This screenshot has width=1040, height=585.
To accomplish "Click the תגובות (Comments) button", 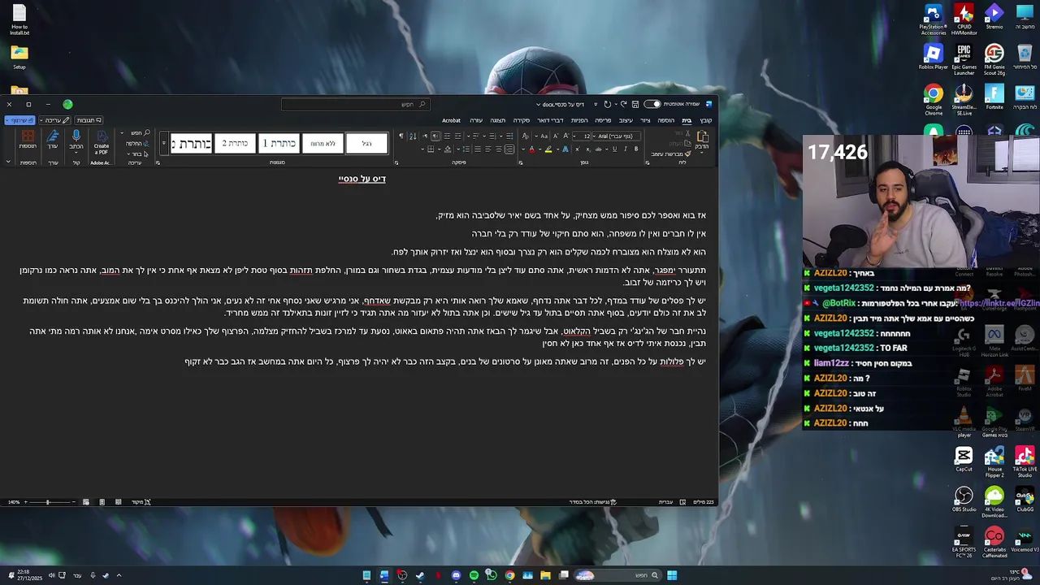I will click(x=89, y=120).
